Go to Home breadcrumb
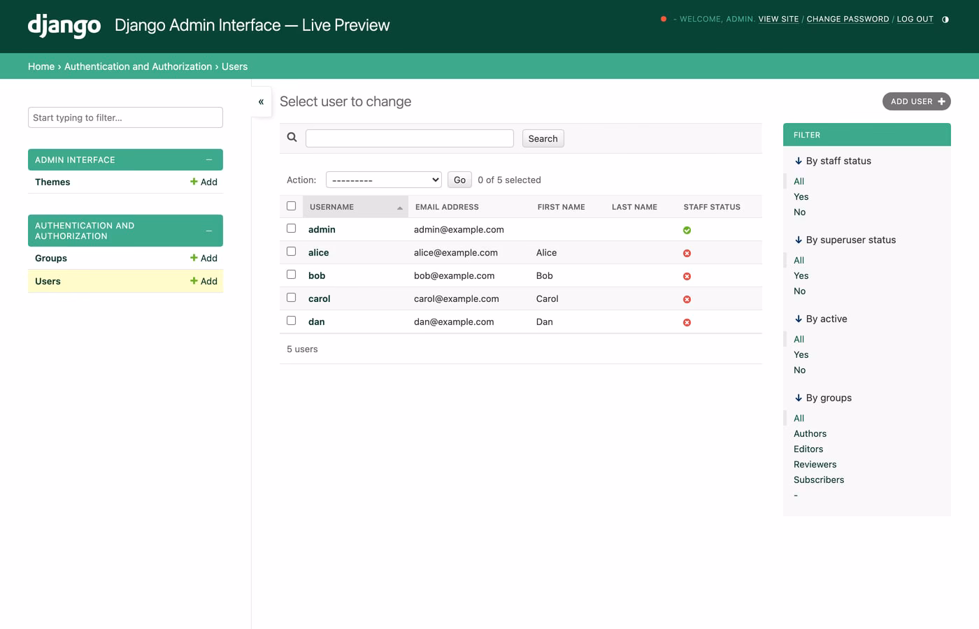This screenshot has width=979, height=629. tap(41, 66)
